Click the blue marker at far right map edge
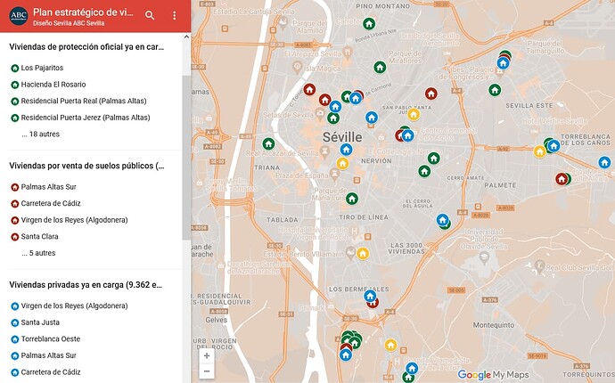 604,162
